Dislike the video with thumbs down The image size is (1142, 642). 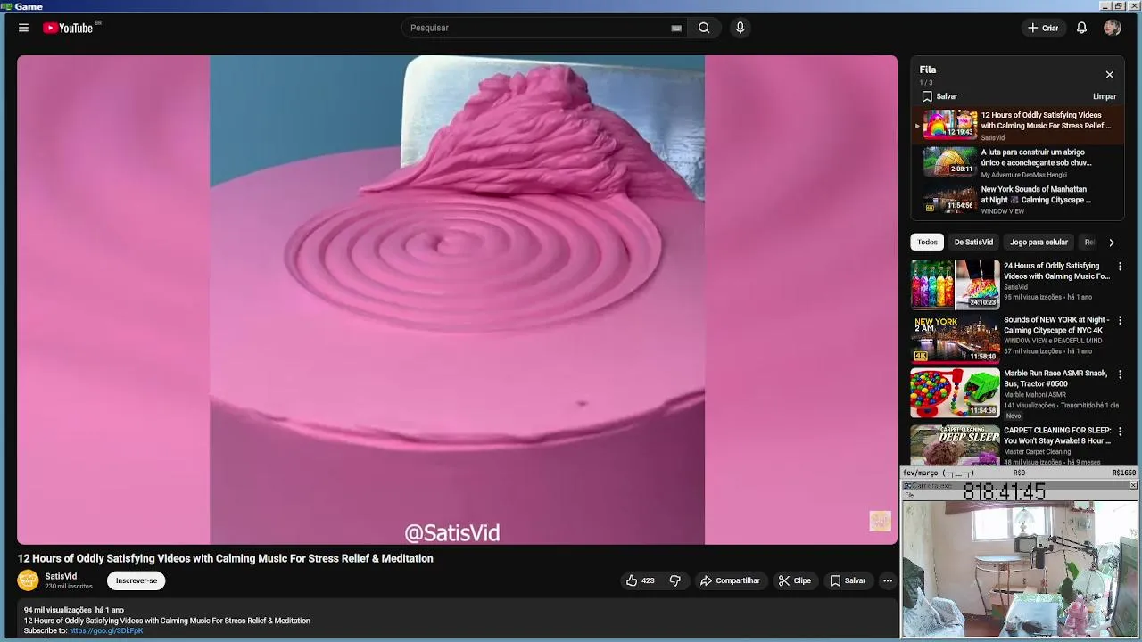coord(674,580)
